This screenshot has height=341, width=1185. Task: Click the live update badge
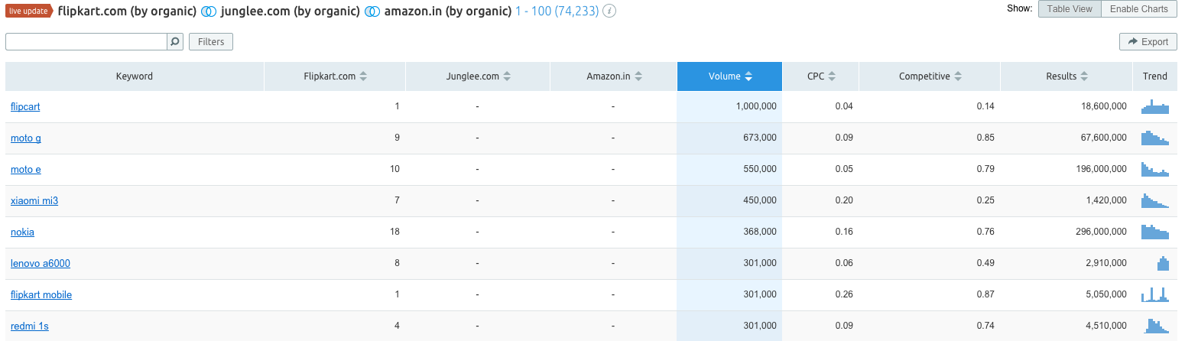30,11
